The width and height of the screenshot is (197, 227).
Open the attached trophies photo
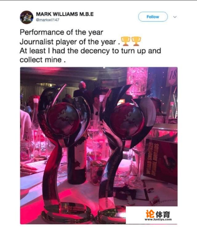[99, 145]
